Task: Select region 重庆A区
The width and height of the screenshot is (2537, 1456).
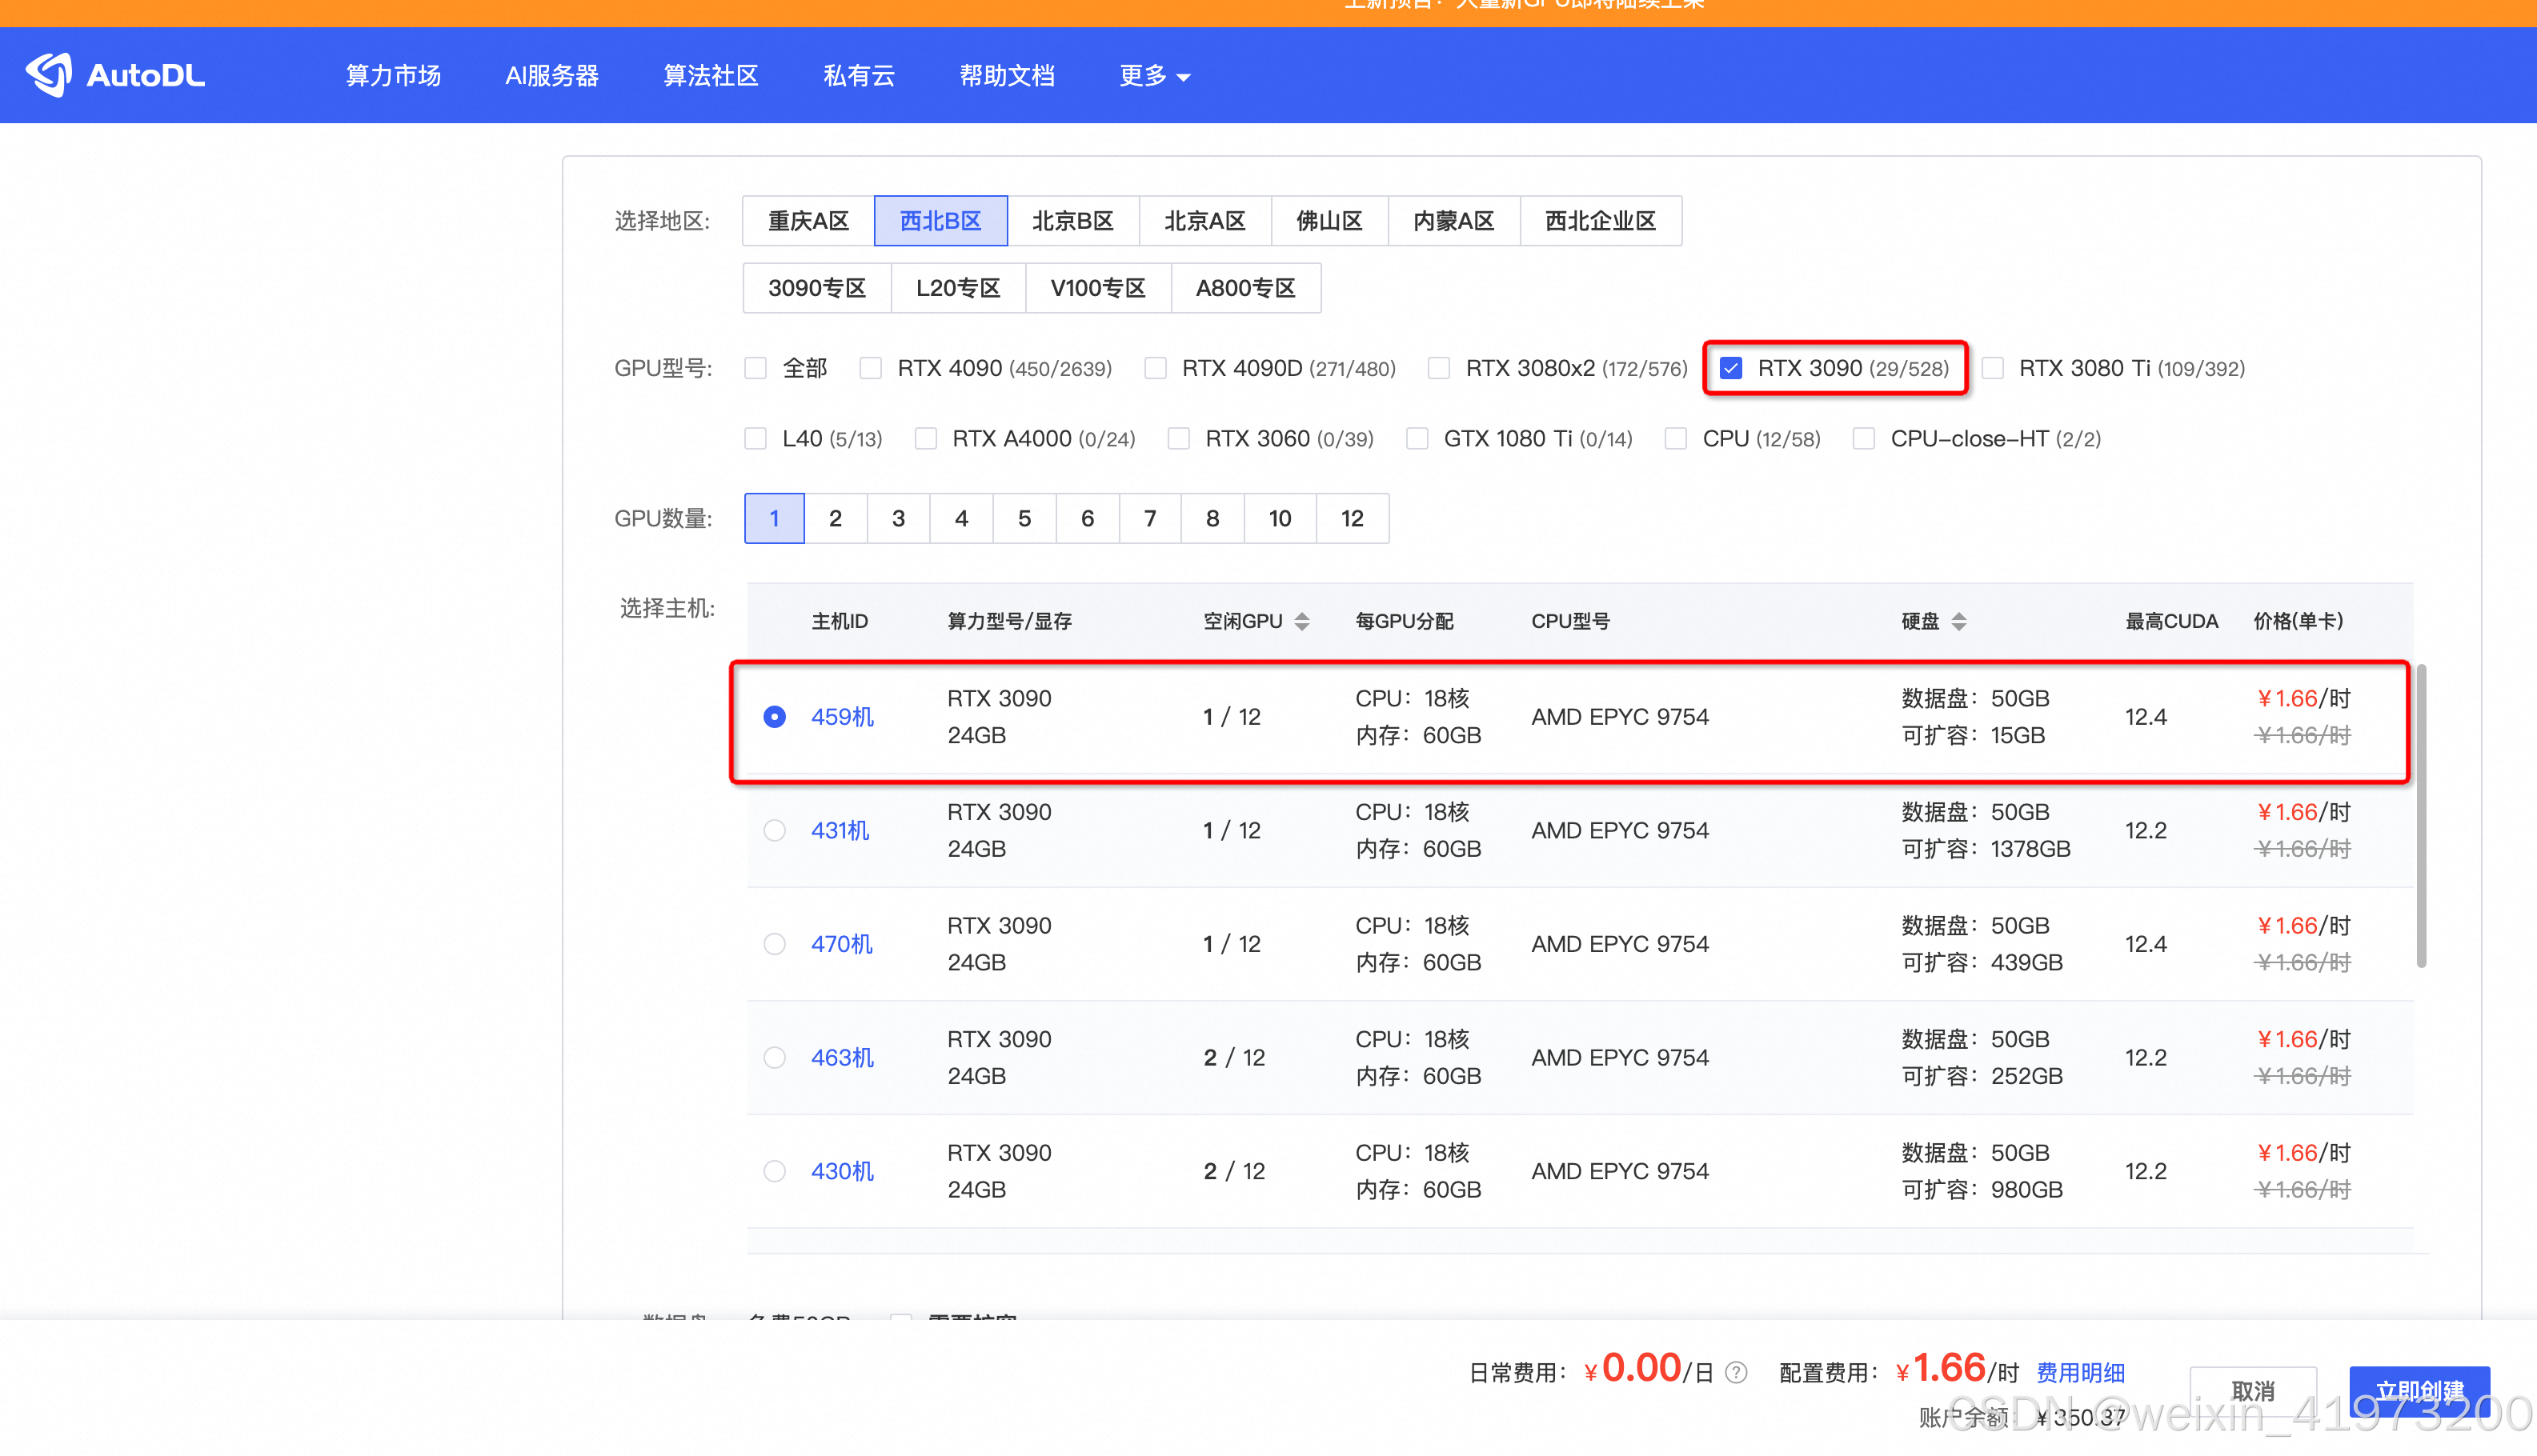Action: [x=808, y=221]
